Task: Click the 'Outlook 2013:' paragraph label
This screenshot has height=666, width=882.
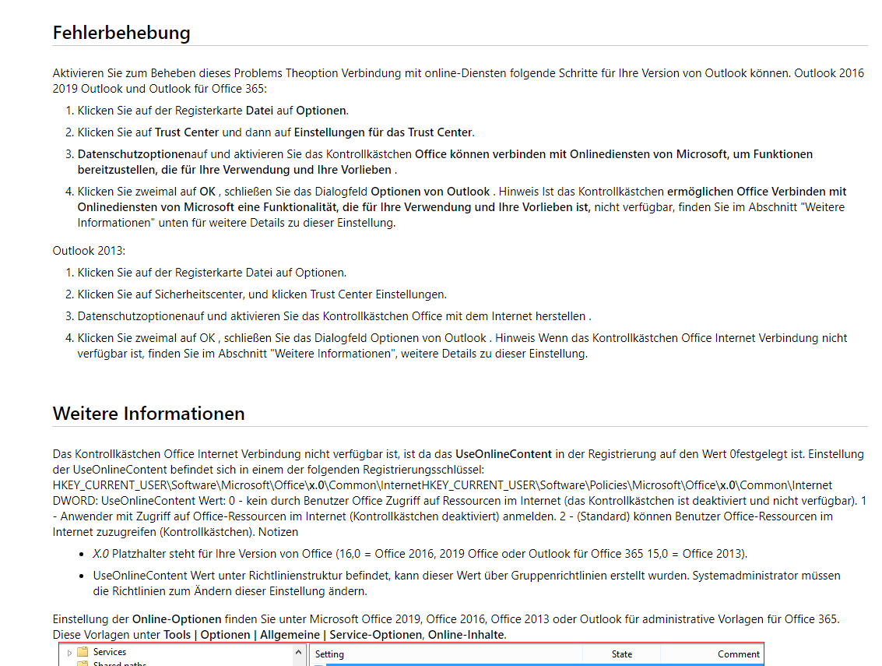Action: pyautogui.click(x=89, y=251)
